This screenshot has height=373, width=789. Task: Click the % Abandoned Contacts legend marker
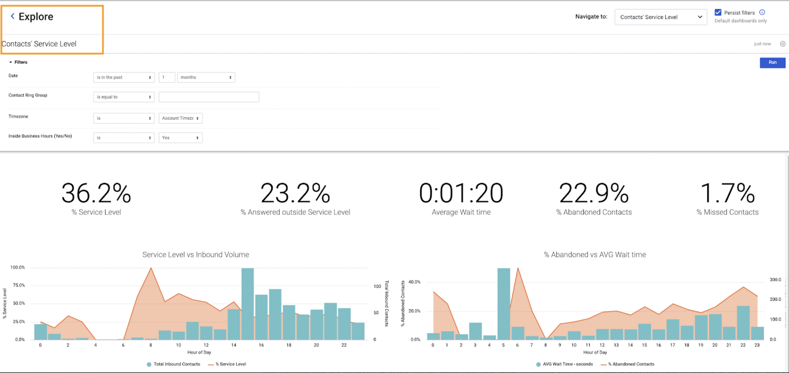tap(603, 364)
